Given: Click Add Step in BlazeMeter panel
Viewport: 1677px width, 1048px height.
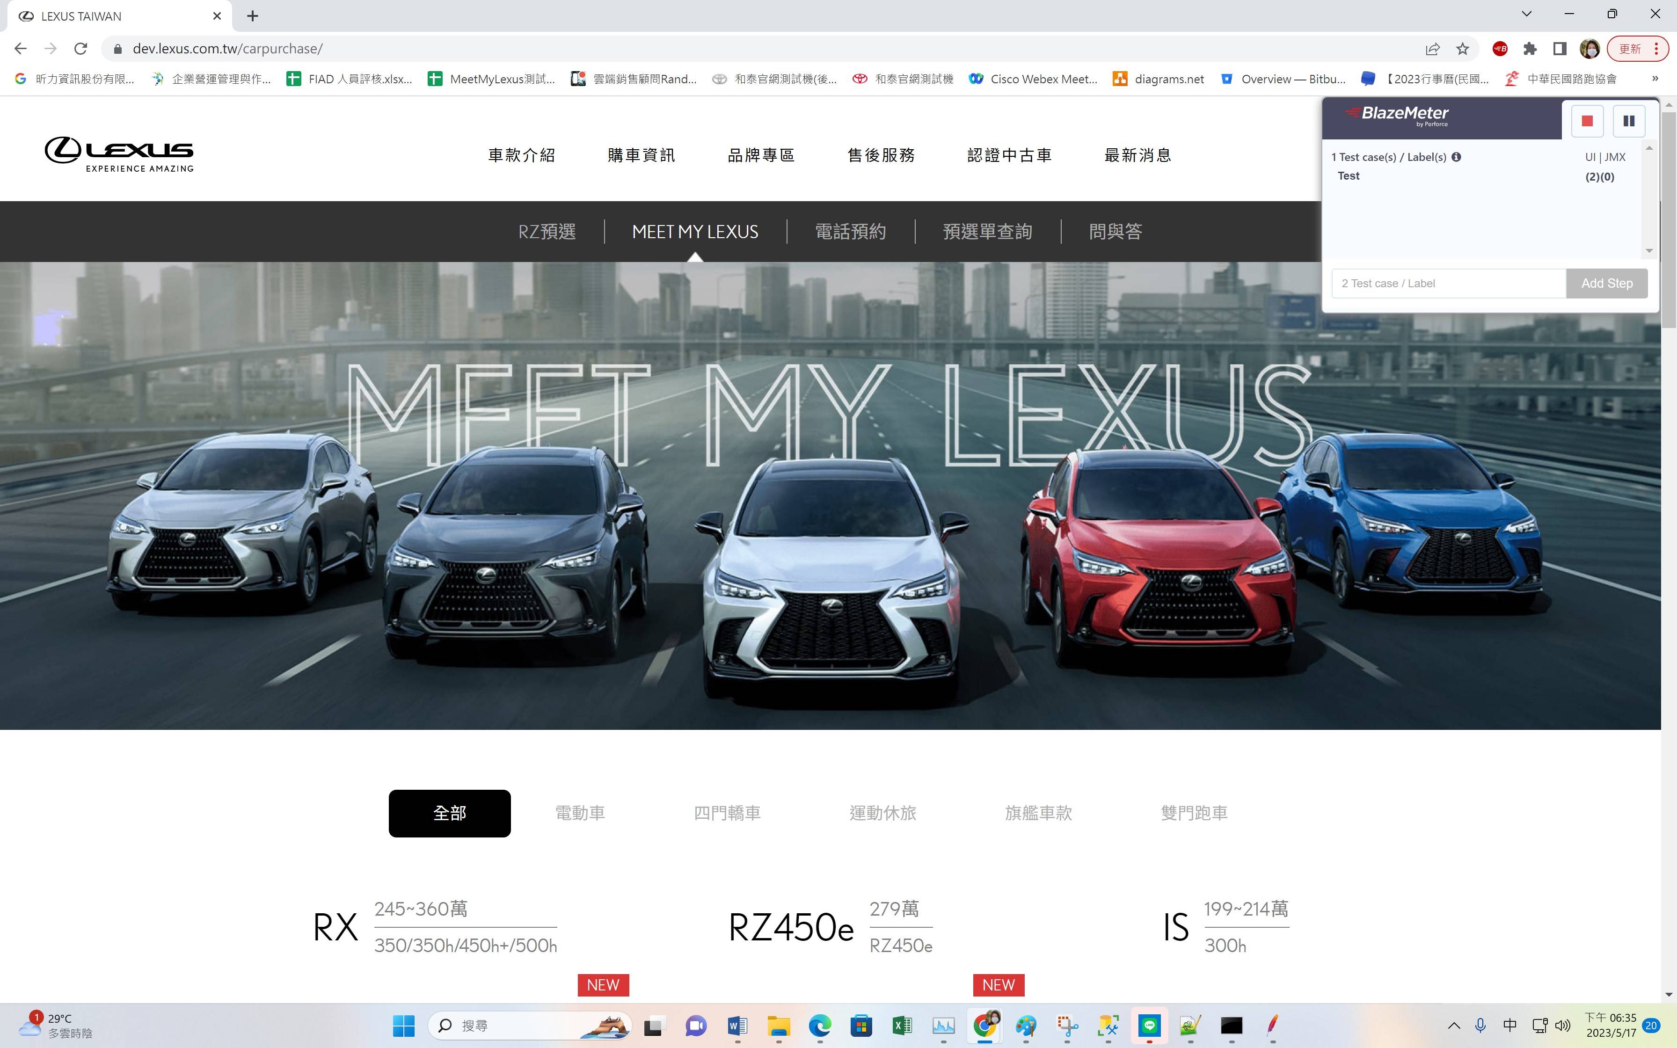Looking at the screenshot, I should [1607, 284].
